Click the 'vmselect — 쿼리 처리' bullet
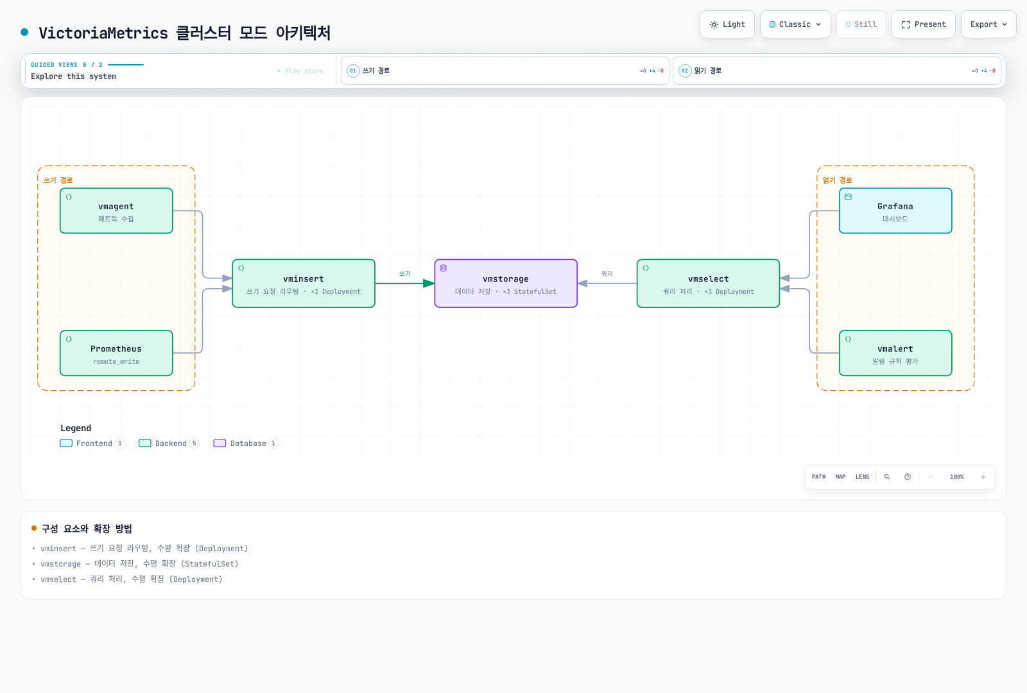This screenshot has width=1027, height=693. click(131, 579)
